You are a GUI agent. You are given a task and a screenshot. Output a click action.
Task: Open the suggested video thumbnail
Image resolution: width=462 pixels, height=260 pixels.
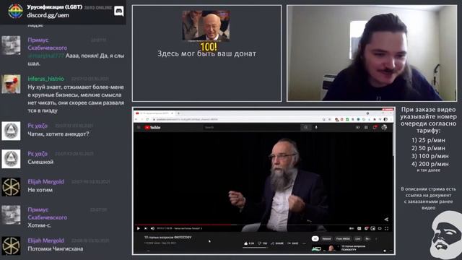(x=326, y=248)
